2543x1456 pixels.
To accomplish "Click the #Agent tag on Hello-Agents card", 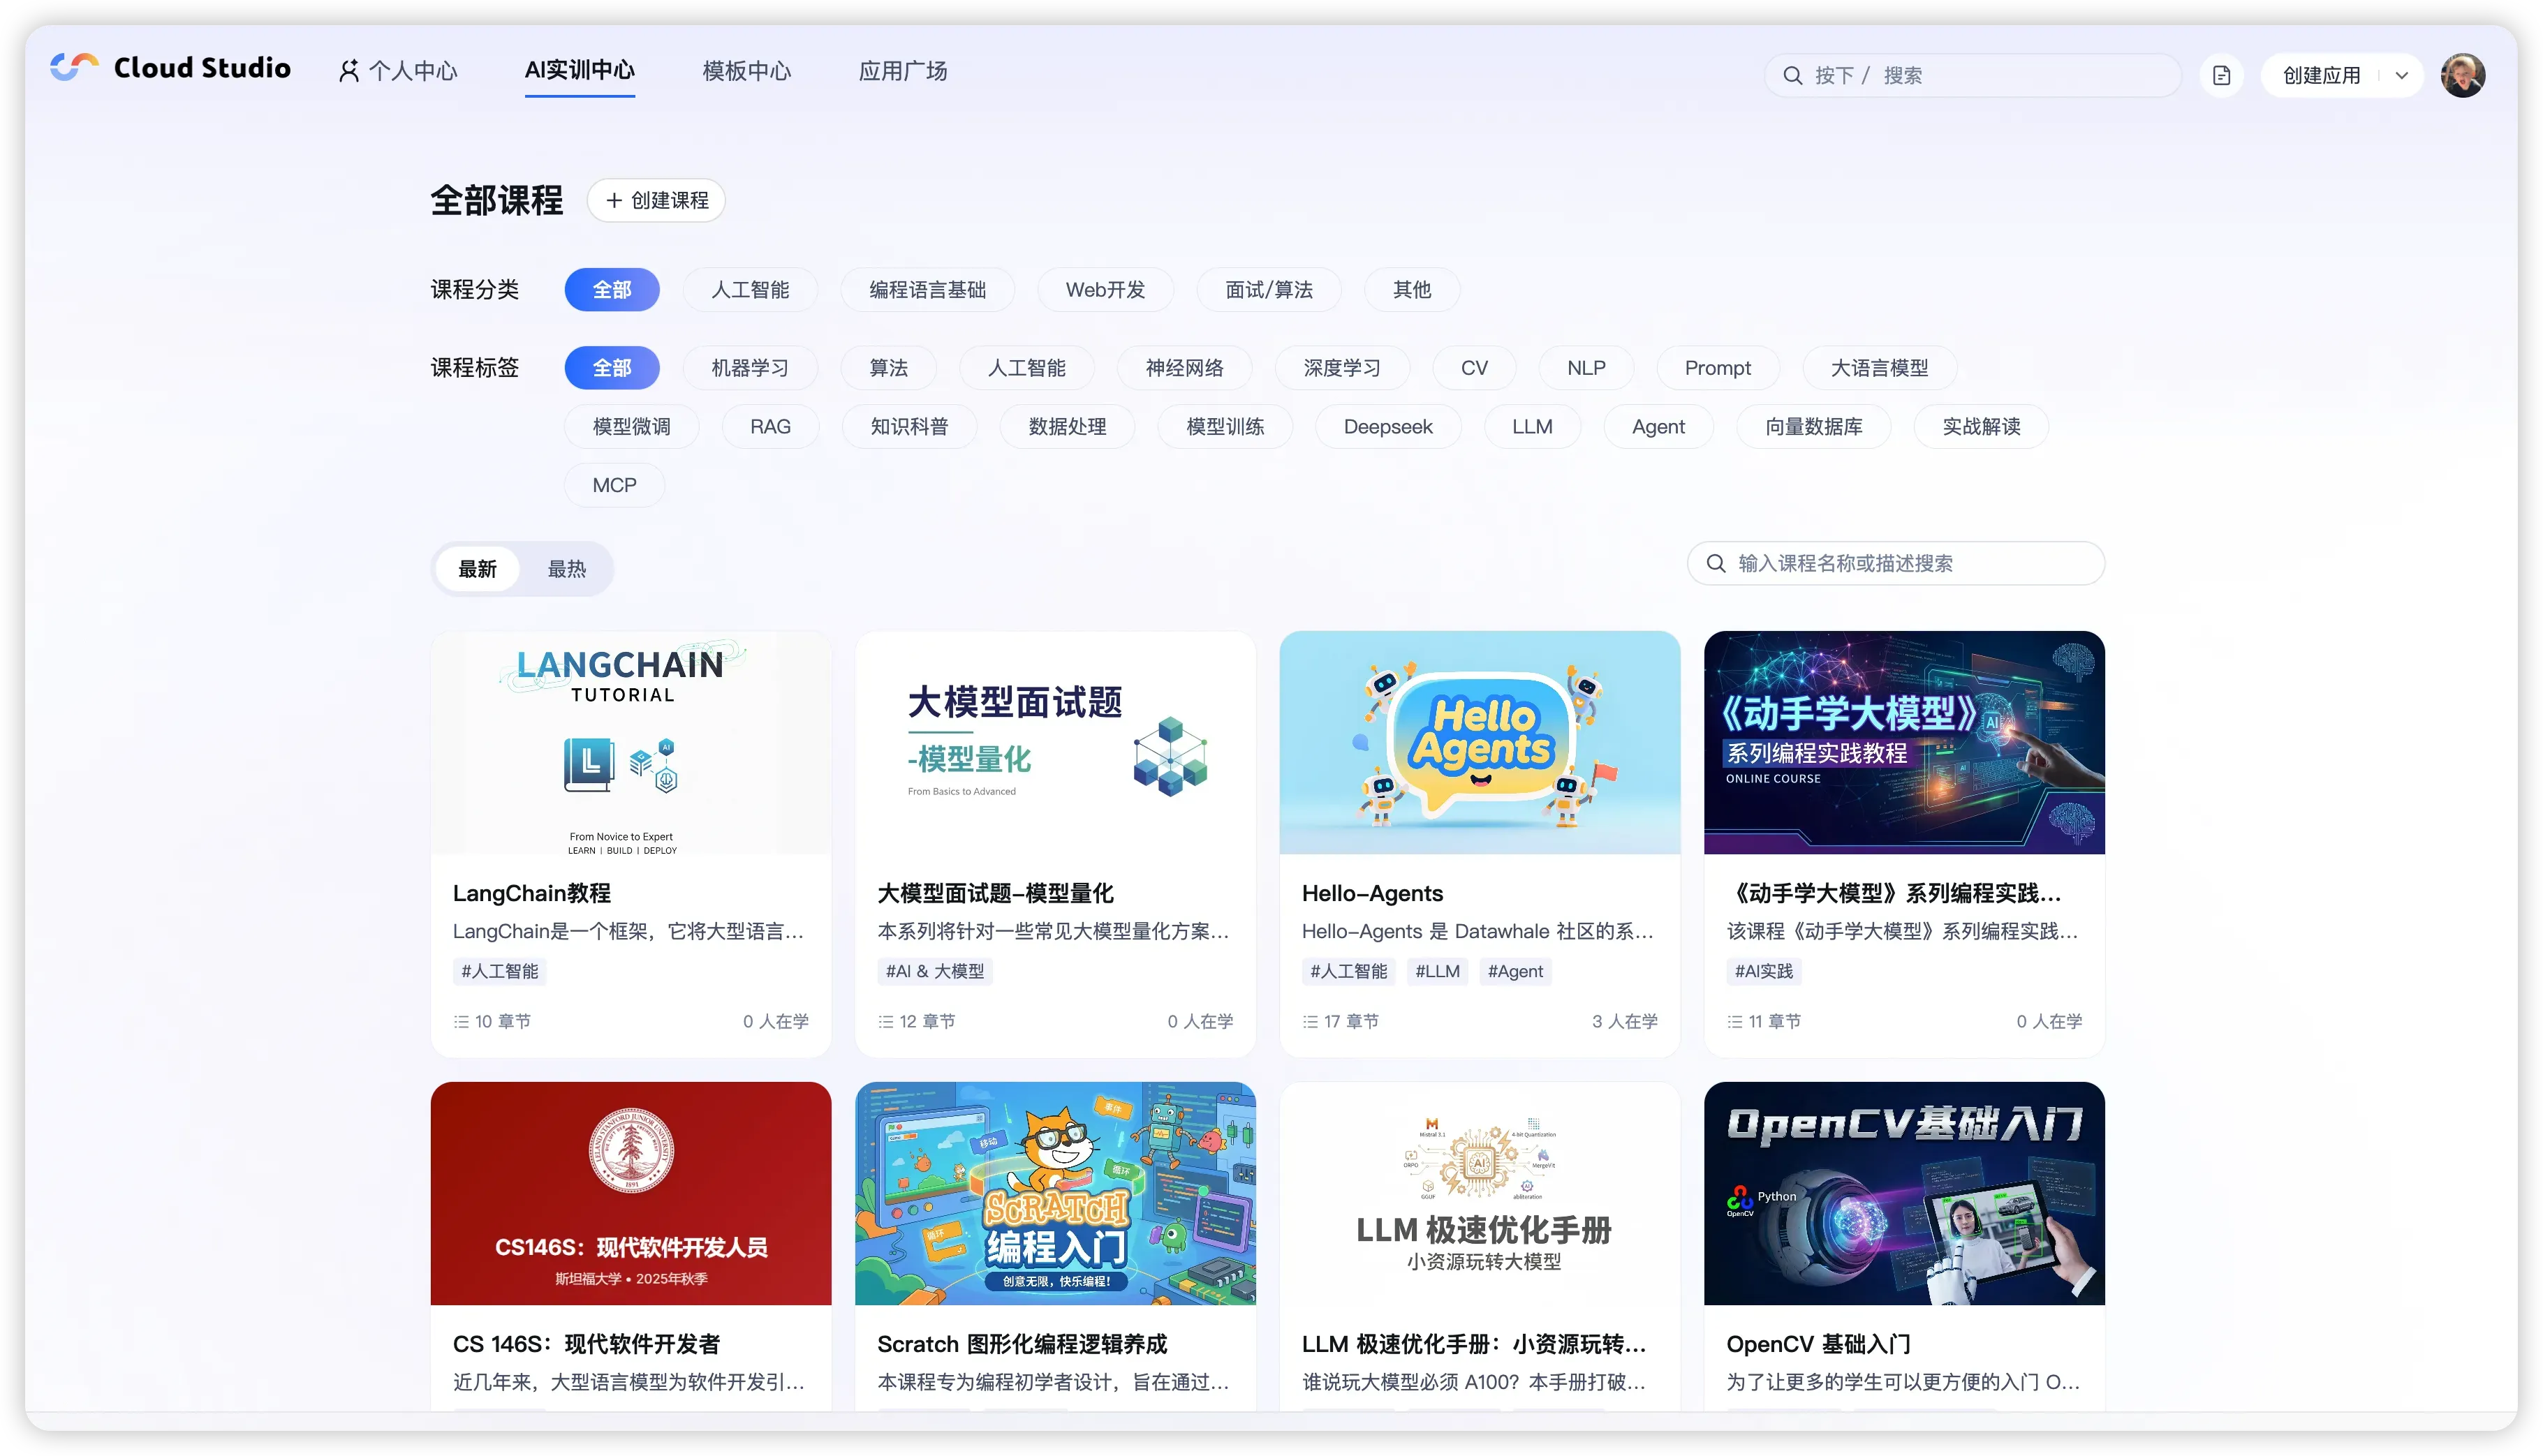I will (x=1514, y=971).
